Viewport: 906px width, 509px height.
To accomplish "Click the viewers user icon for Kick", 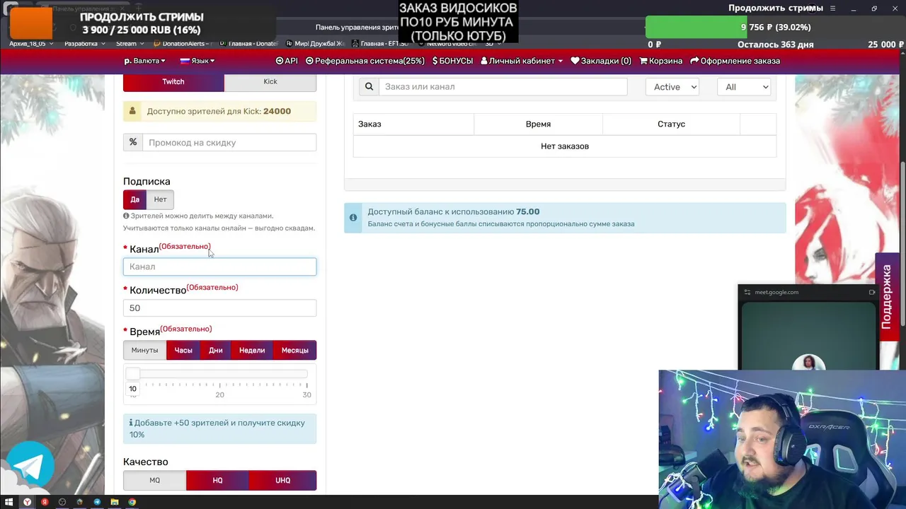I will tap(132, 111).
